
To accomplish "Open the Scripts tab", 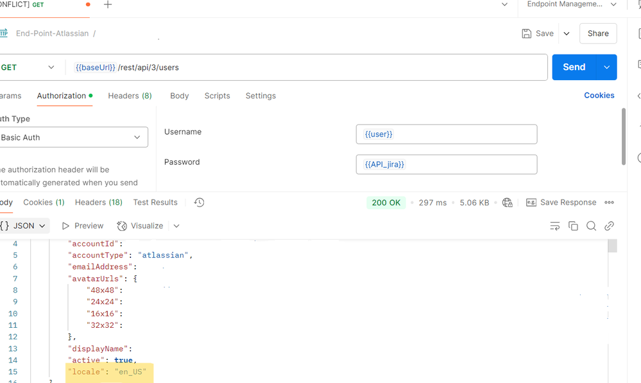I will pyautogui.click(x=217, y=96).
